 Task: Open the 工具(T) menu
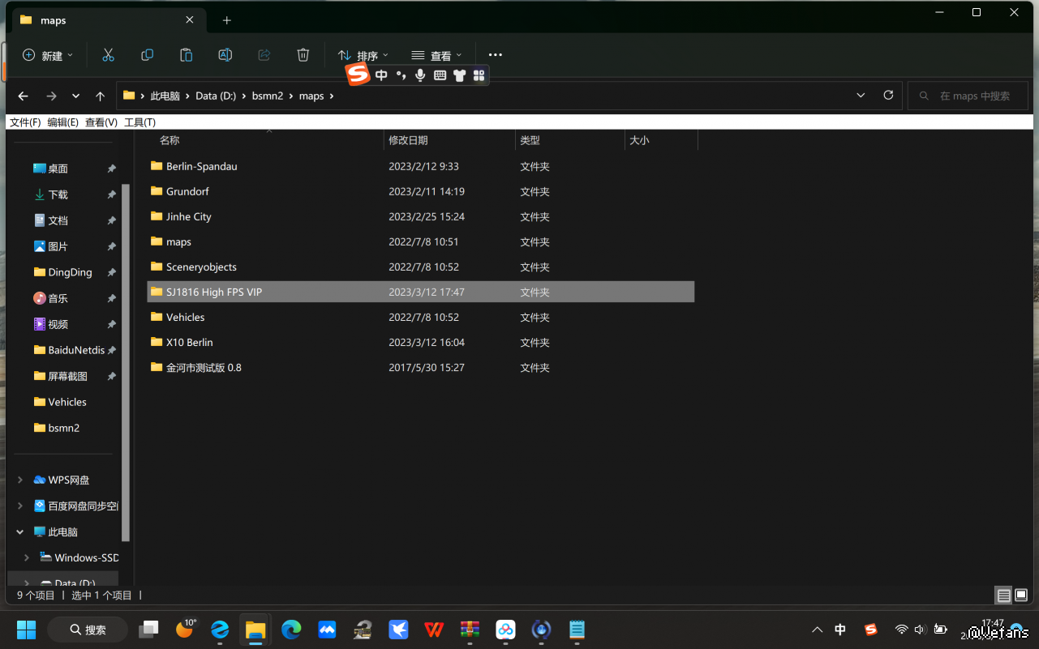point(140,122)
